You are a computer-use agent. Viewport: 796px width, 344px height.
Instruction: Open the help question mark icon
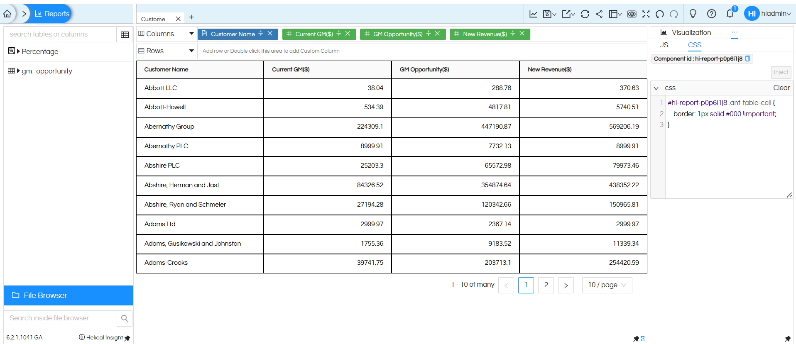tap(711, 14)
